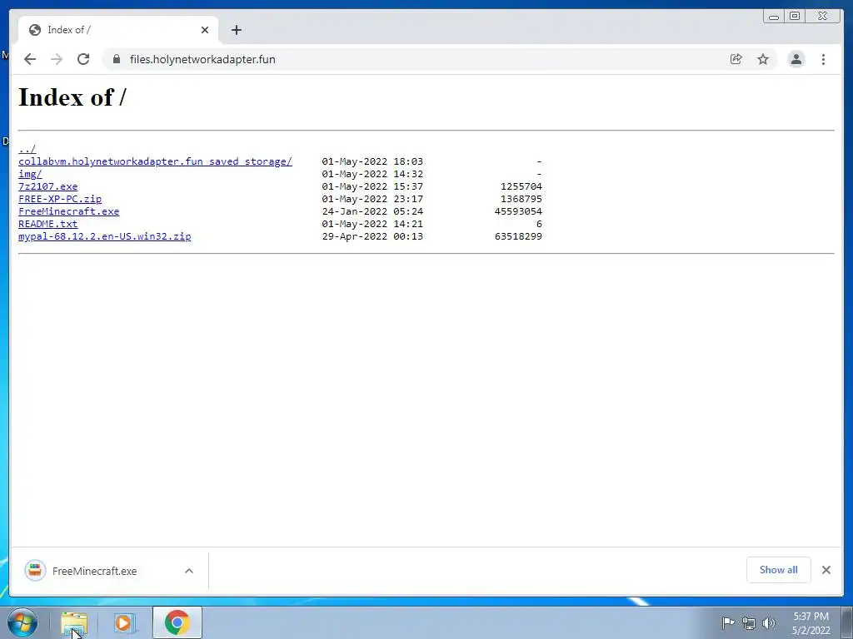Close the Chrome window

click(822, 17)
